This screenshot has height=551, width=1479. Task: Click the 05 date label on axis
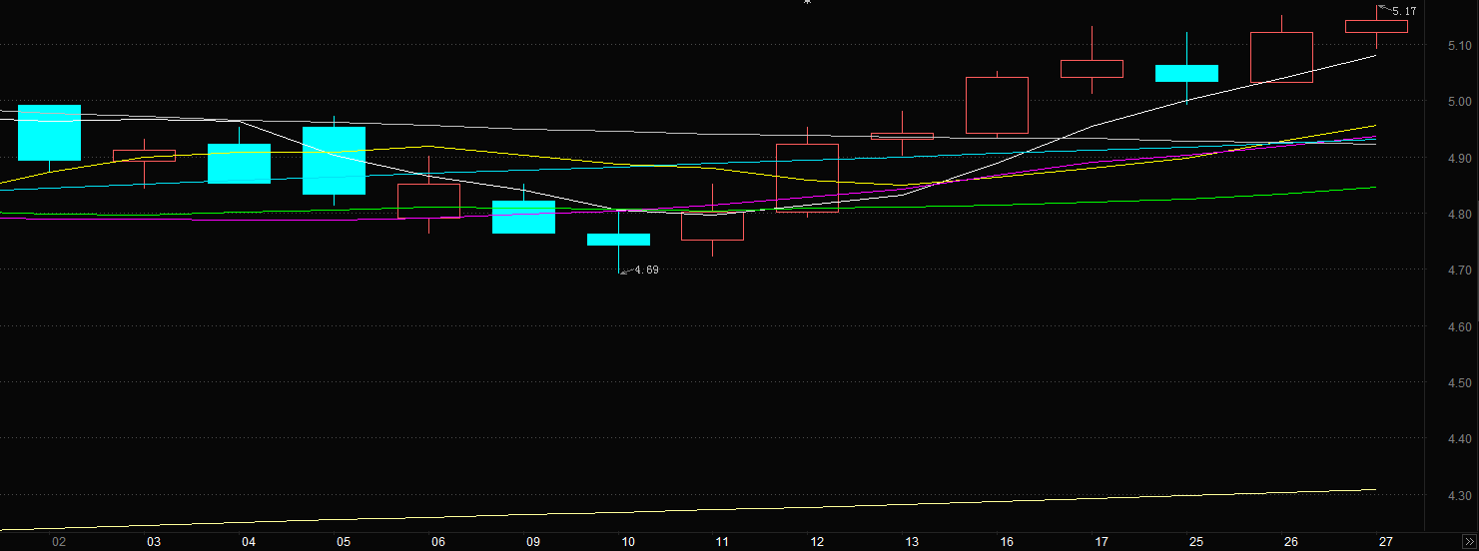[344, 542]
